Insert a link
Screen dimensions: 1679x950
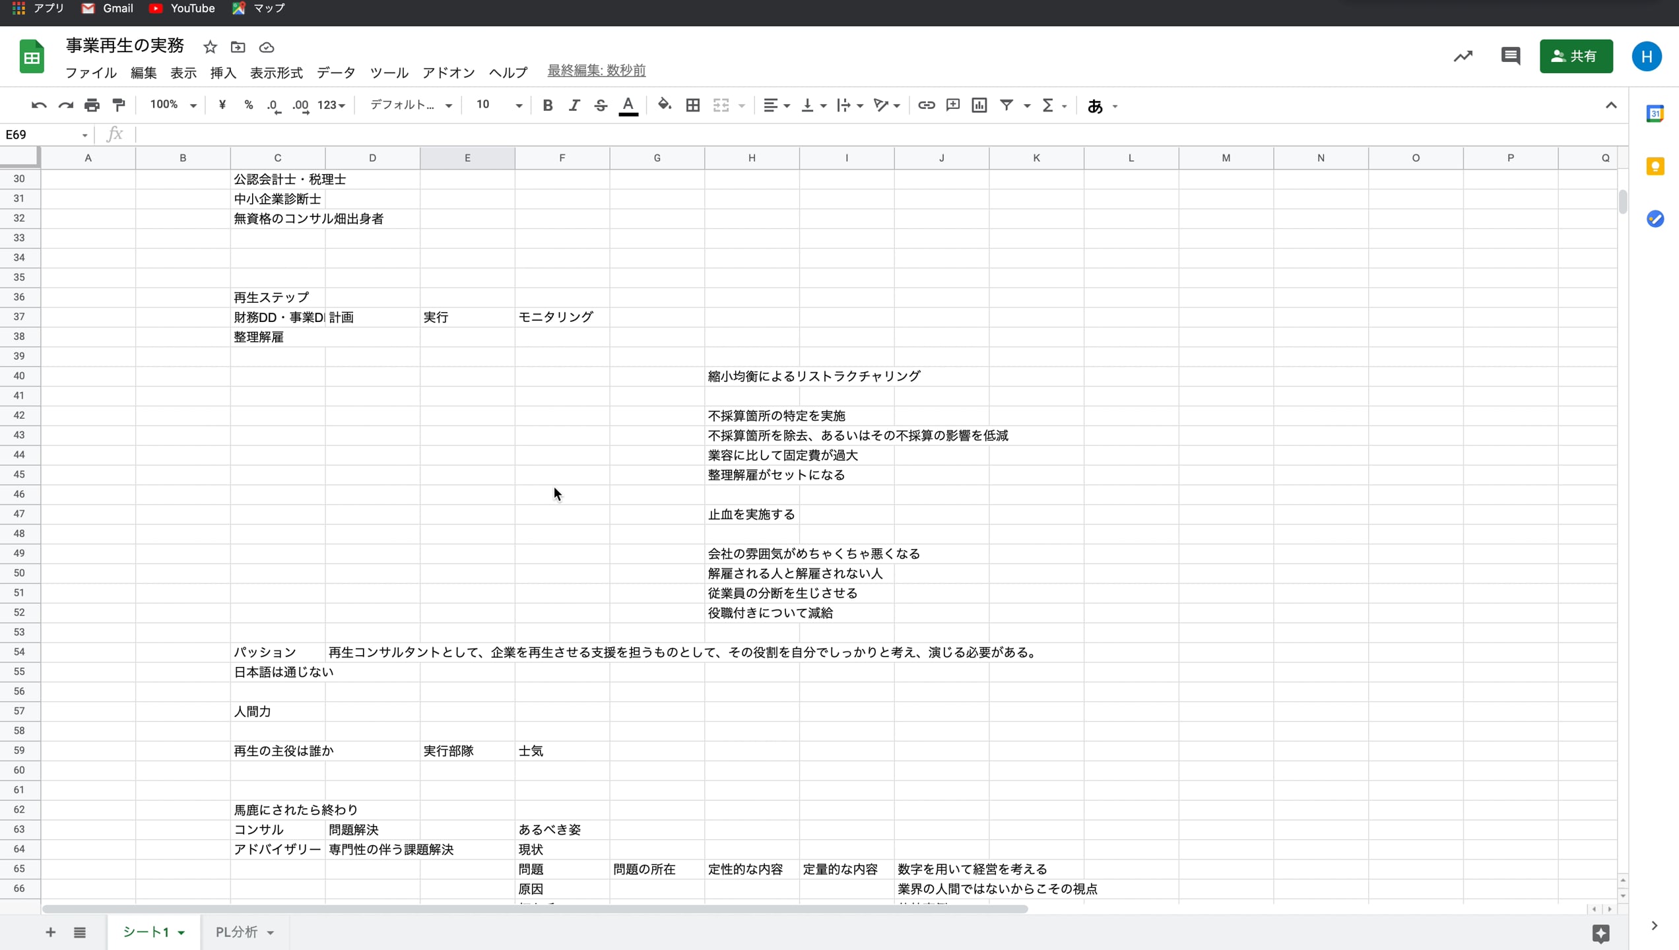tap(926, 105)
